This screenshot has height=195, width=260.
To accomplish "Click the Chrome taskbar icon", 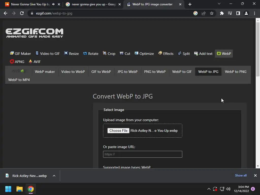I will click(31, 189).
